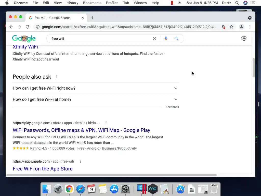Open the Help menu
The width and height of the screenshot is (261, 196).
pos(155,3)
